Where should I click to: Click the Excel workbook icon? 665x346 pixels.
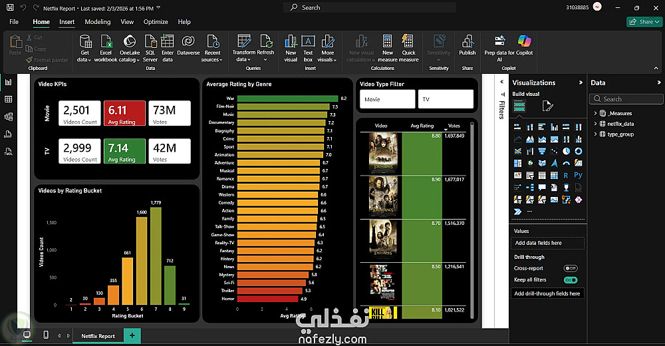pyautogui.click(x=106, y=42)
